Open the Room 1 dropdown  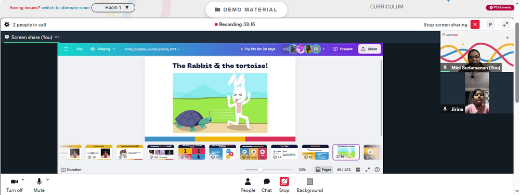113,7
